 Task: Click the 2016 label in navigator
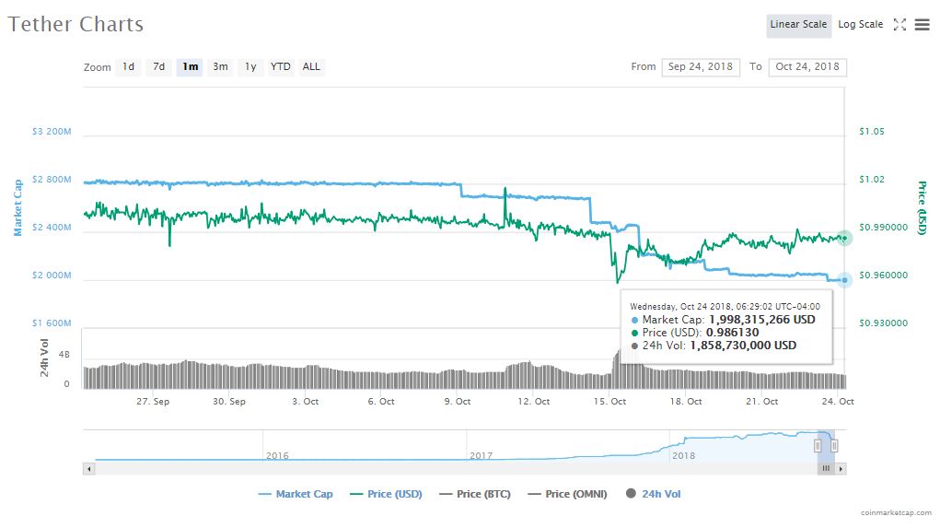277,455
